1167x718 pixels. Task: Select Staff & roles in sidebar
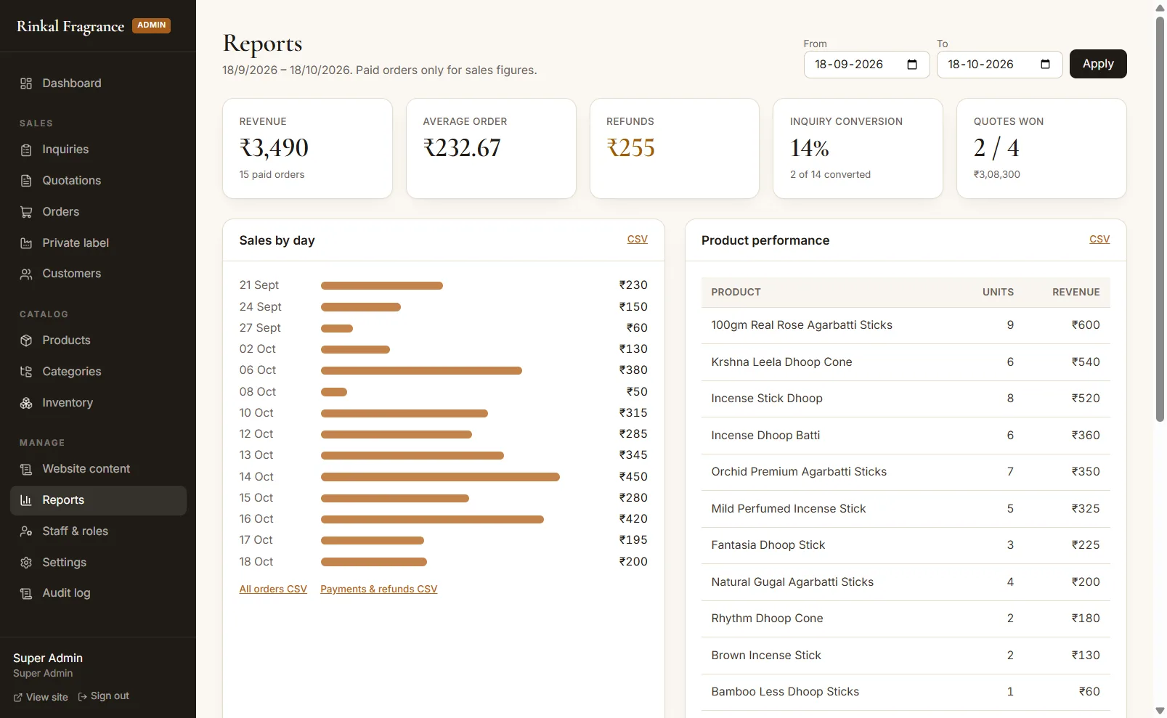point(98,531)
